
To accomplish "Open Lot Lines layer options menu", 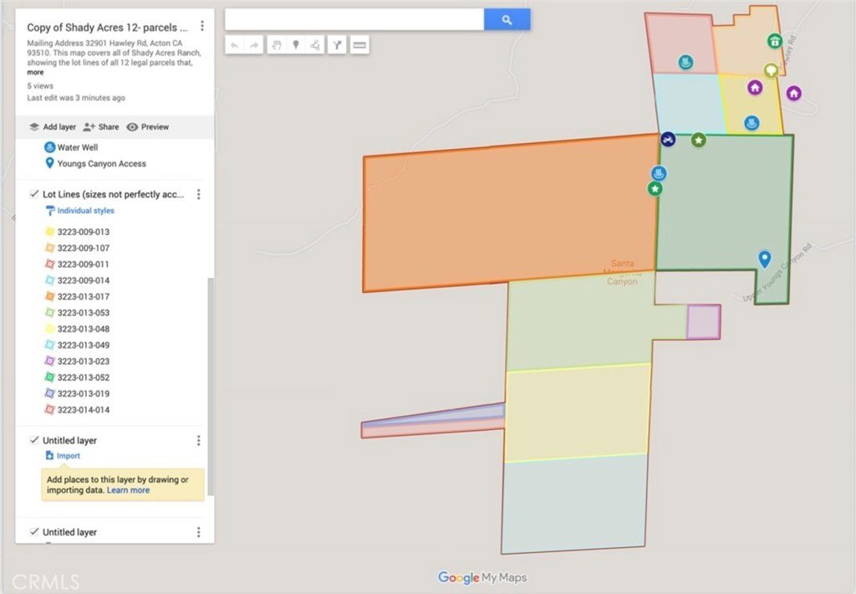I will click(198, 194).
